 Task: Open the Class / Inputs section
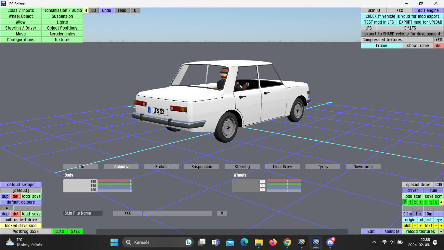tap(21, 10)
